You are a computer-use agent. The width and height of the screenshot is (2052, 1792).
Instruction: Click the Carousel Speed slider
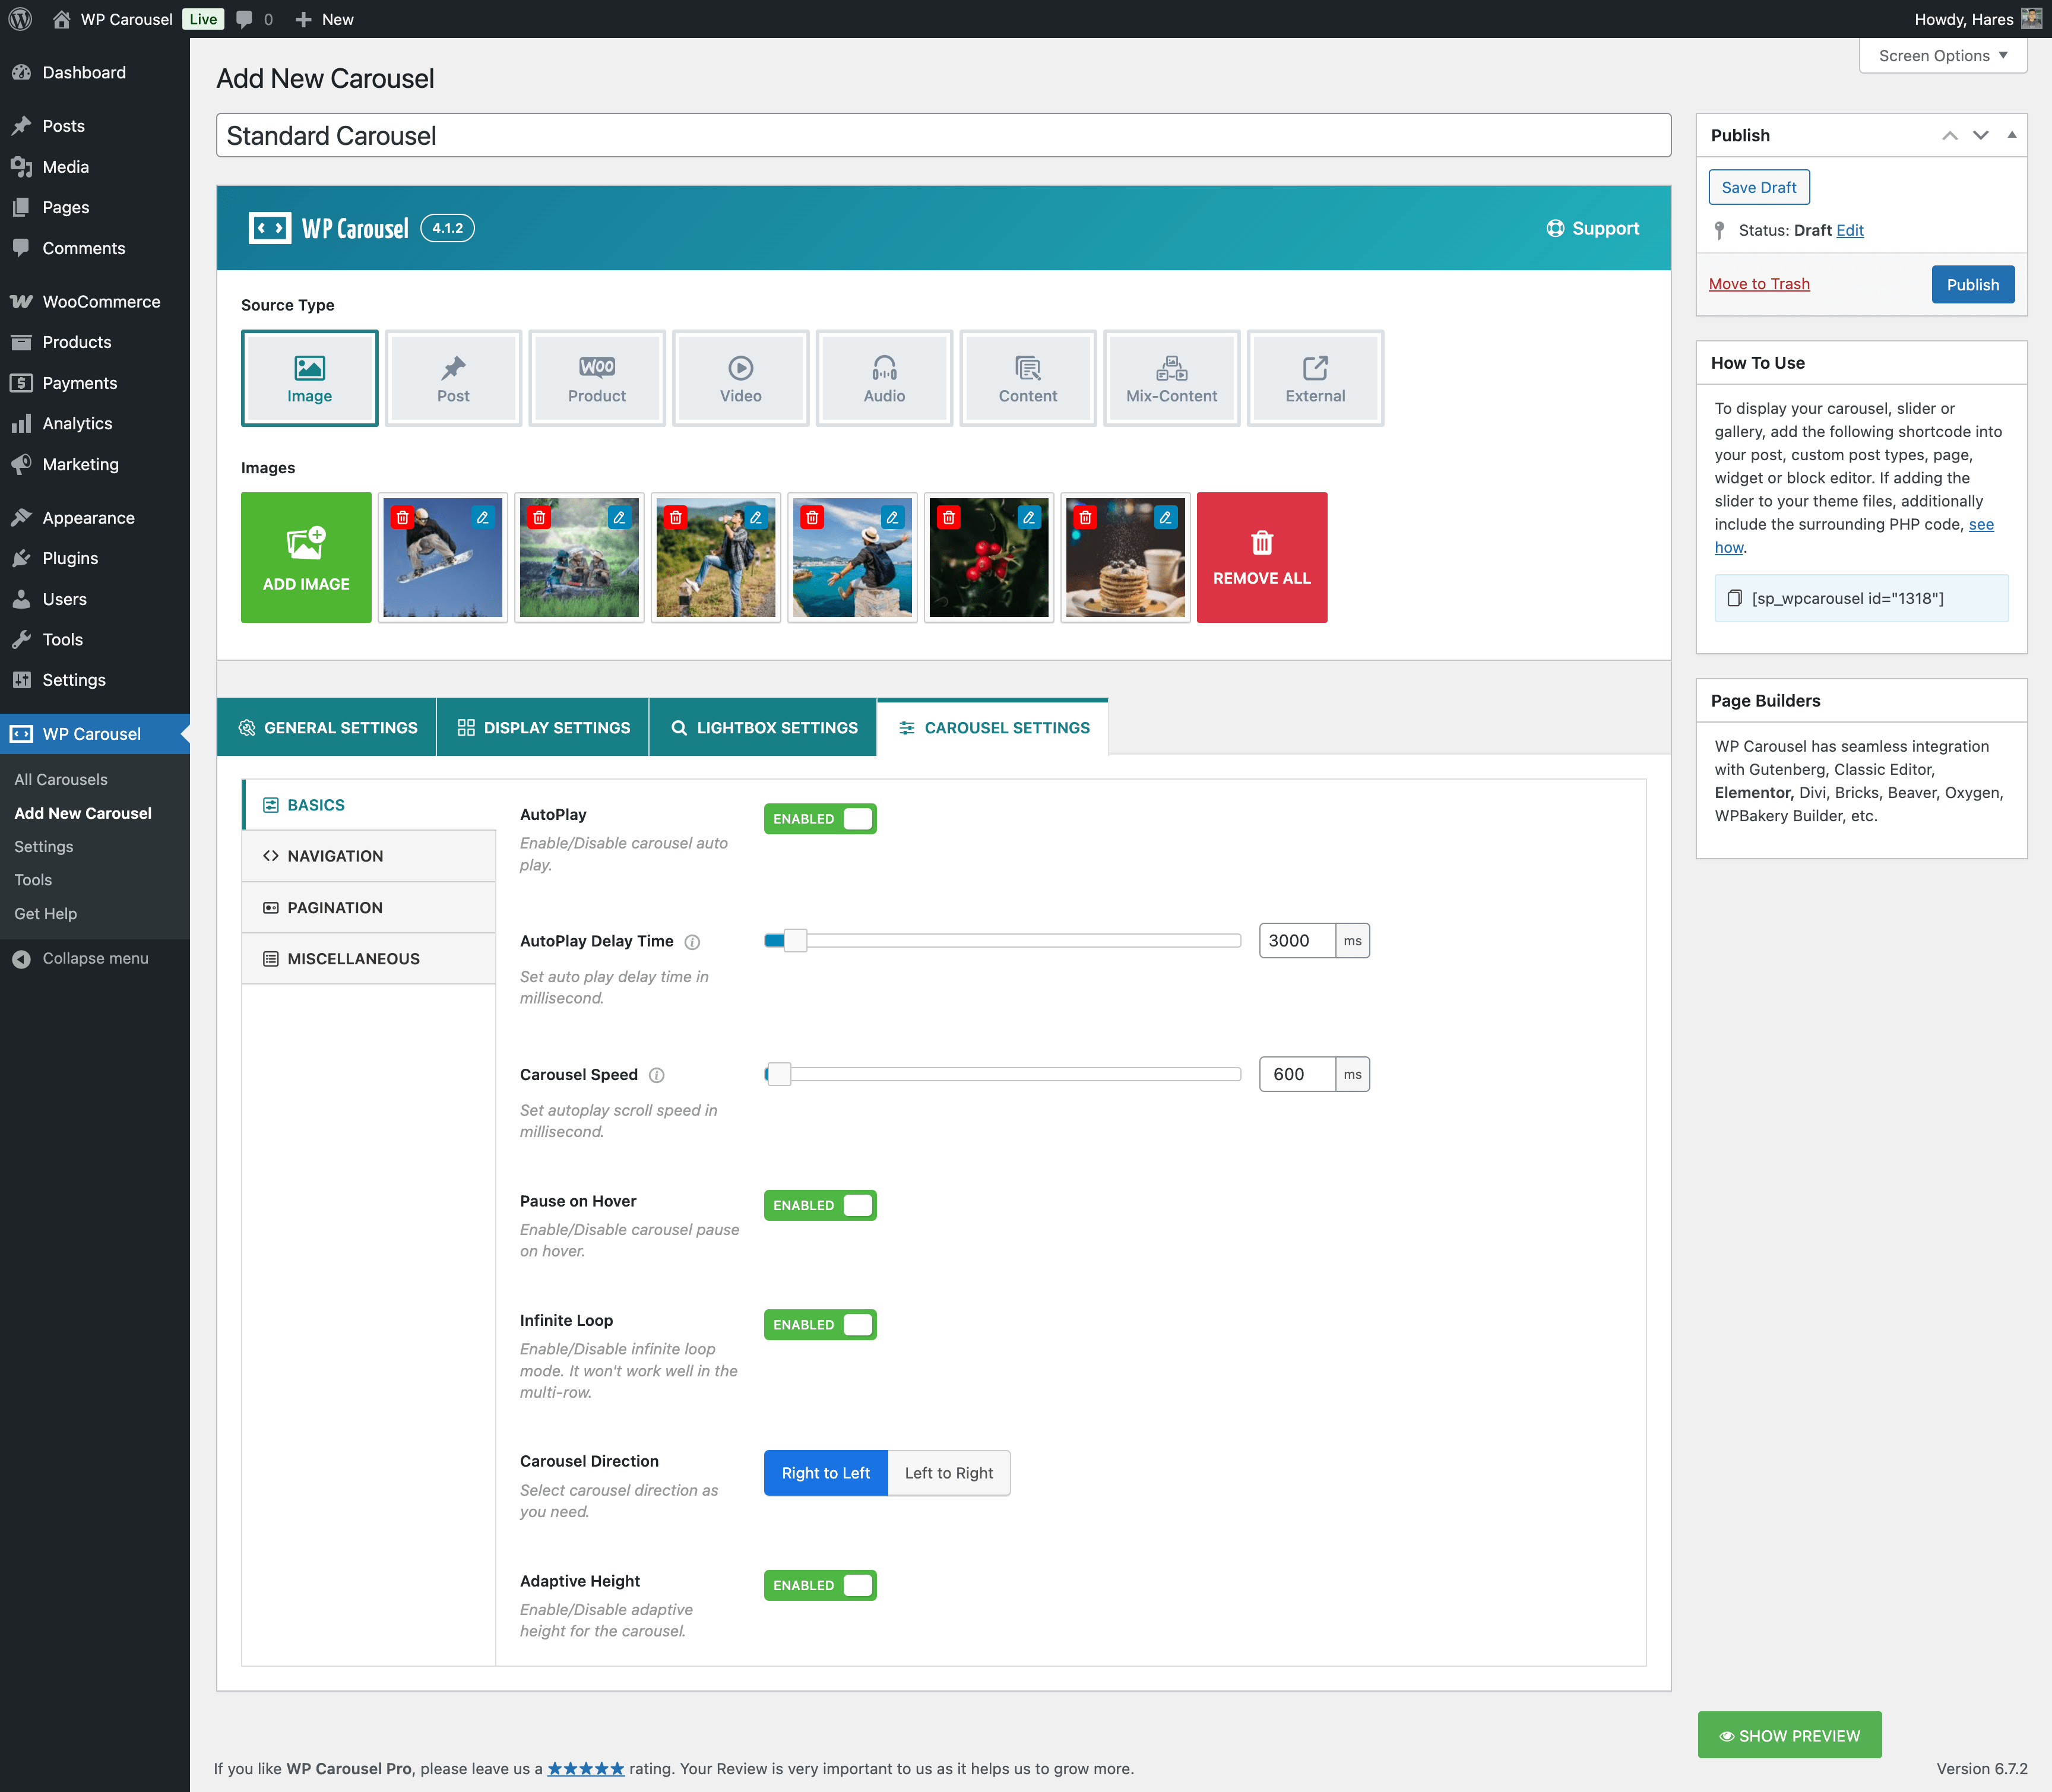1002,1074
